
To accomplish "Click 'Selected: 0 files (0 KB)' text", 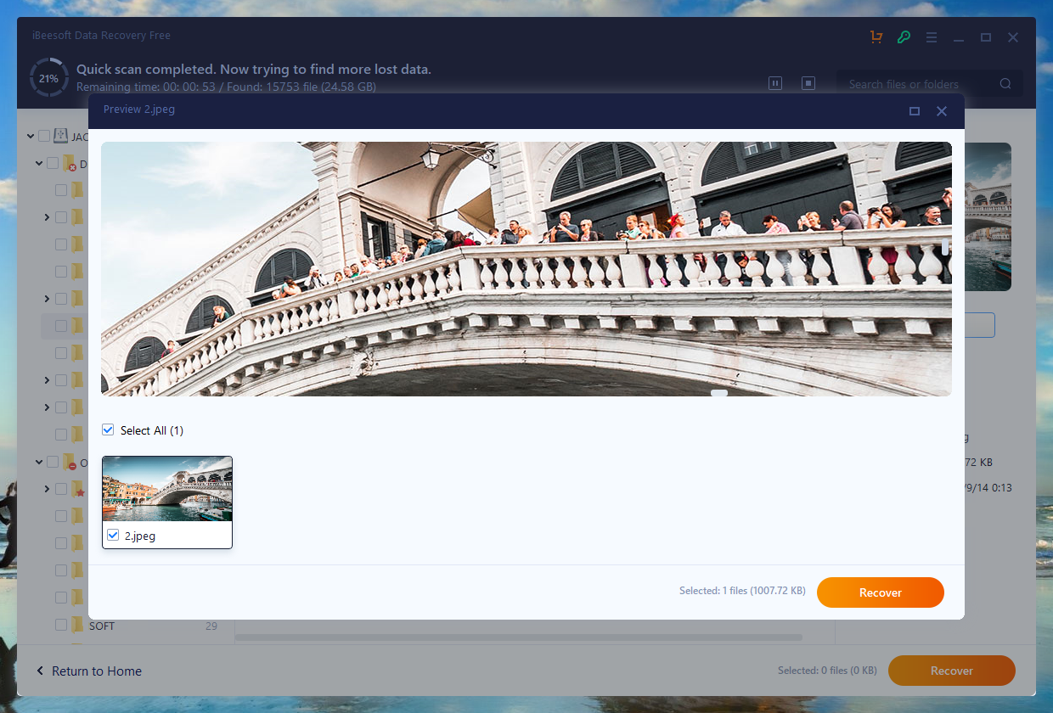I will [x=827, y=671].
